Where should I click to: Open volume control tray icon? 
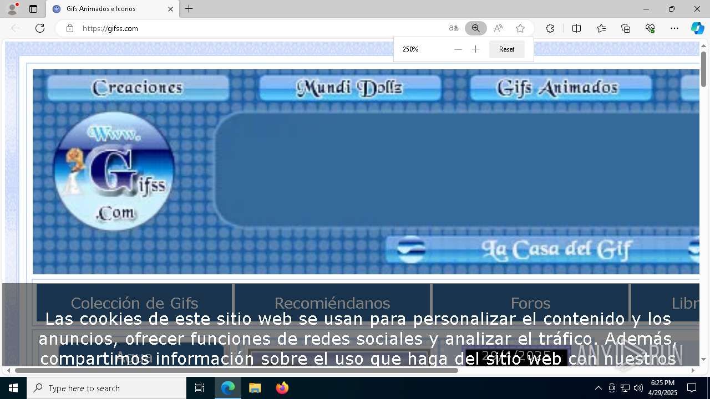(x=638, y=388)
